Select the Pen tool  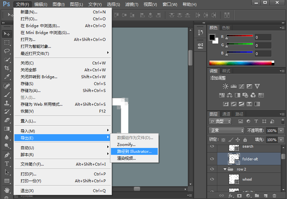pyautogui.click(x=7, y=155)
